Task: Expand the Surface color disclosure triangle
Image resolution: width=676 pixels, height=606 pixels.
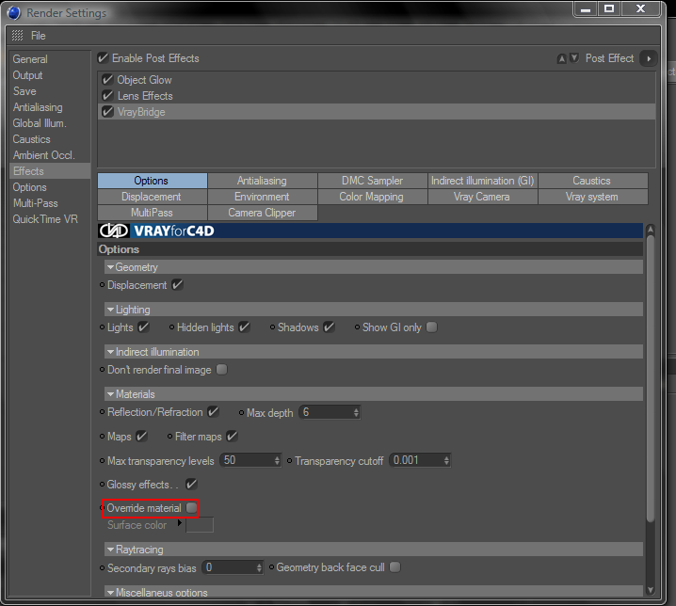Action: pos(180,523)
